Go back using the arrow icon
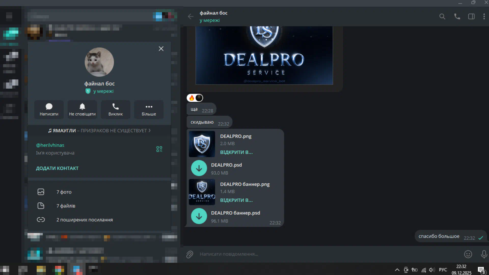Viewport: 489px width, 275px height. pyautogui.click(x=191, y=17)
